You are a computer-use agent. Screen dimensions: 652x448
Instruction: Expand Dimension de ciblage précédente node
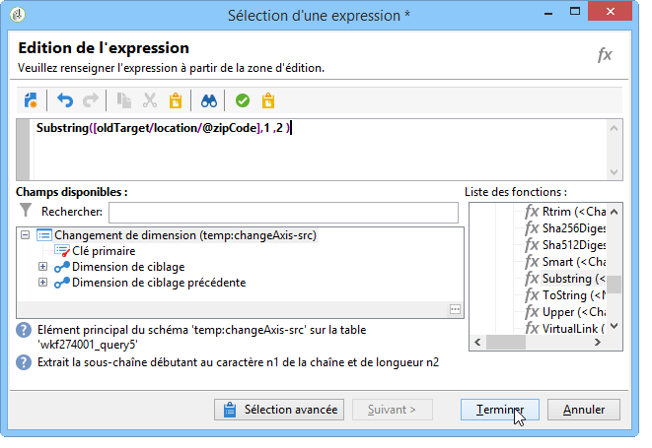pos(42,283)
